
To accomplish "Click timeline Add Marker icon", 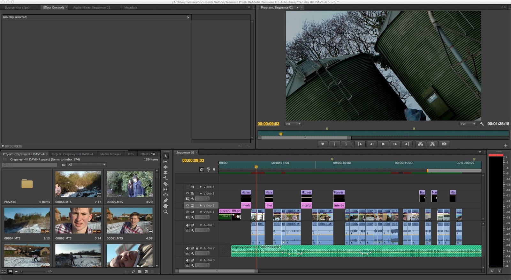I will [214, 170].
